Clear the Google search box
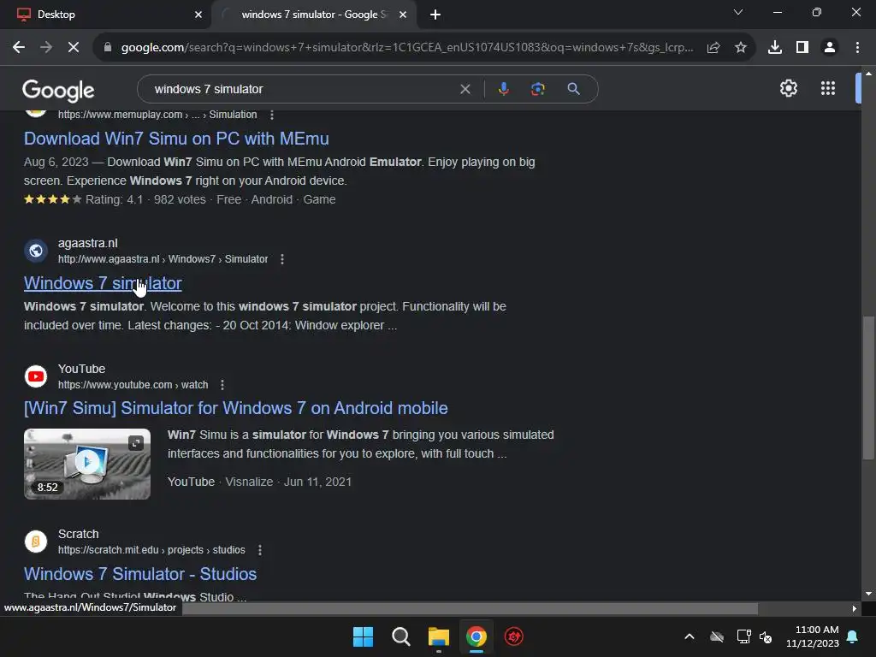The width and height of the screenshot is (876, 657). tap(465, 89)
